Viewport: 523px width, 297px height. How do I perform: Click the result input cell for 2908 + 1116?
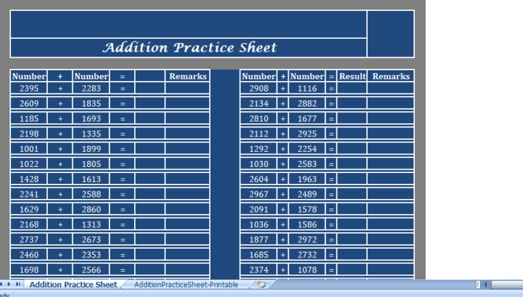pyautogui.click(x=352, y=89)
